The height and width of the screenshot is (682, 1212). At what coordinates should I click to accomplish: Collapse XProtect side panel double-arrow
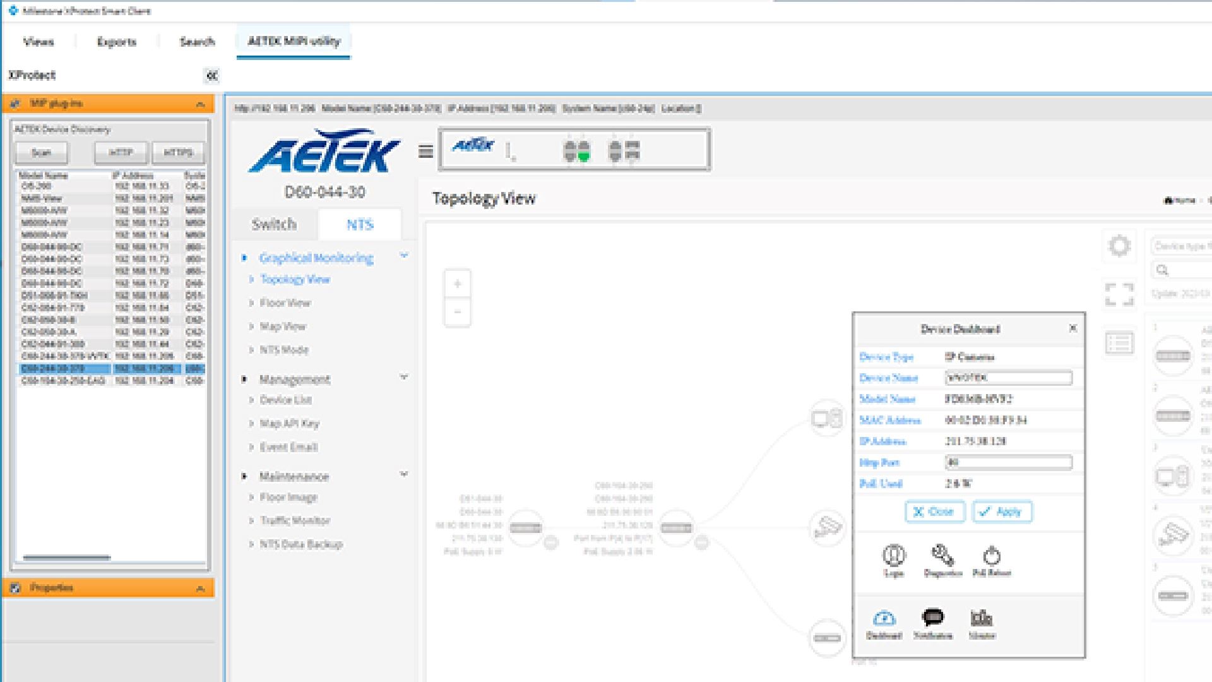[x=212, y=76]
